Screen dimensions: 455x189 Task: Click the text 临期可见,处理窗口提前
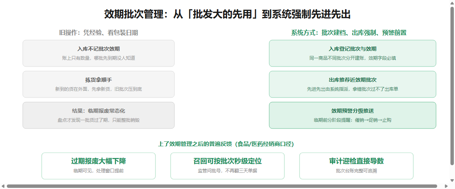(x=99, y=171)
